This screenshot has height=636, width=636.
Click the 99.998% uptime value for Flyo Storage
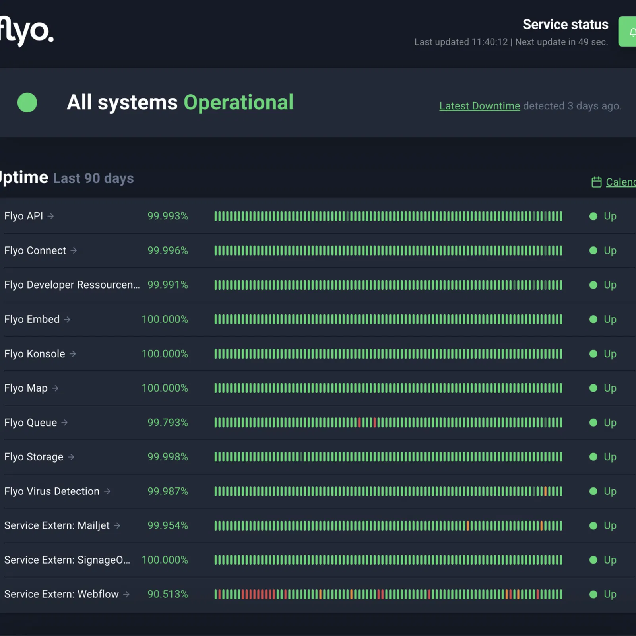coord(168,457)
